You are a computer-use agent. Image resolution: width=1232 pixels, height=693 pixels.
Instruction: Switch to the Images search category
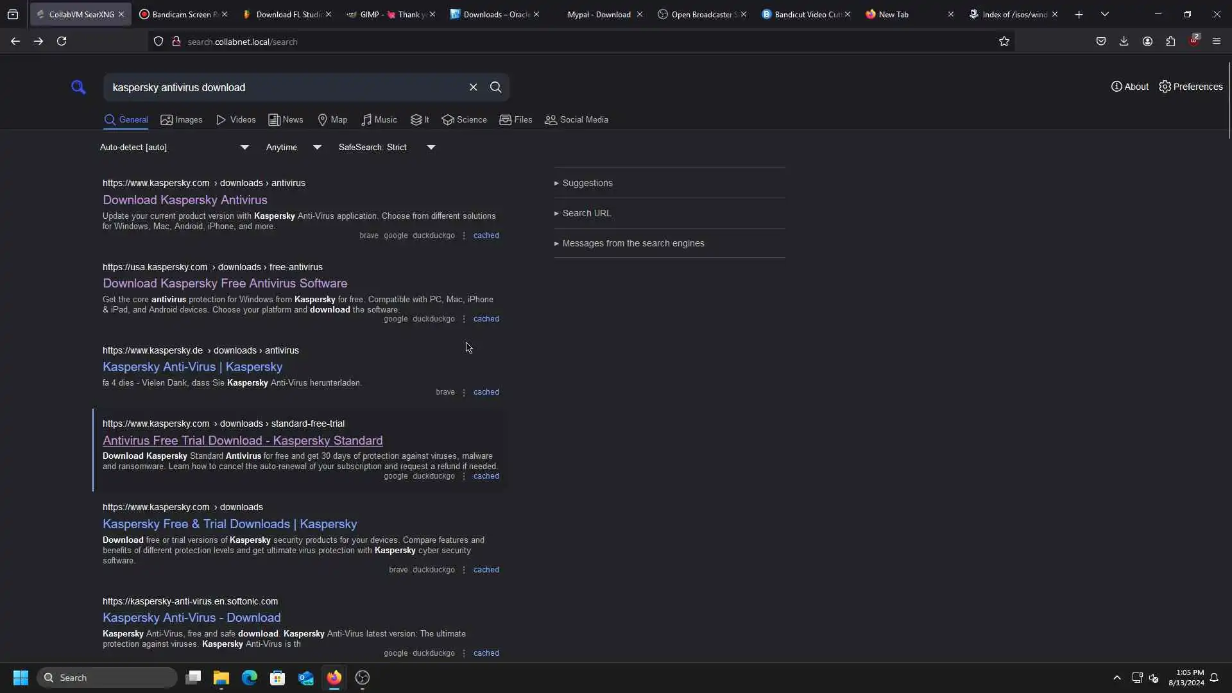[182, 120]
